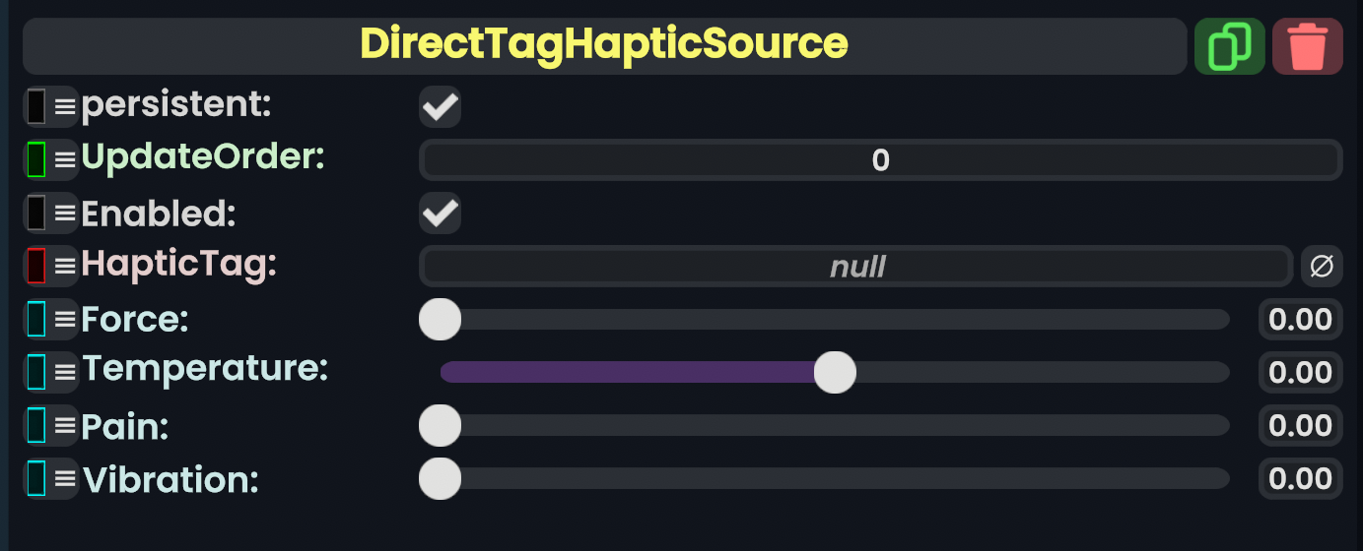The image size is (1363, 551).
Task: Click the green duplicate component icon
Action: (1229, 46)
